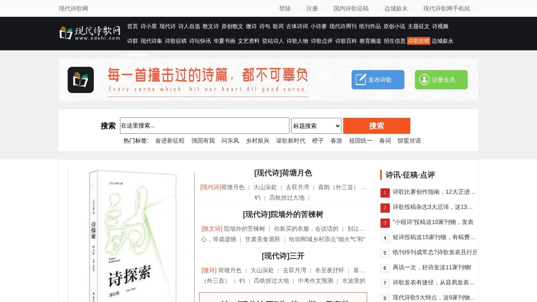Open 现代诗 navigation item
This screenshot has height=302, width=537.
tap(167, 26)
